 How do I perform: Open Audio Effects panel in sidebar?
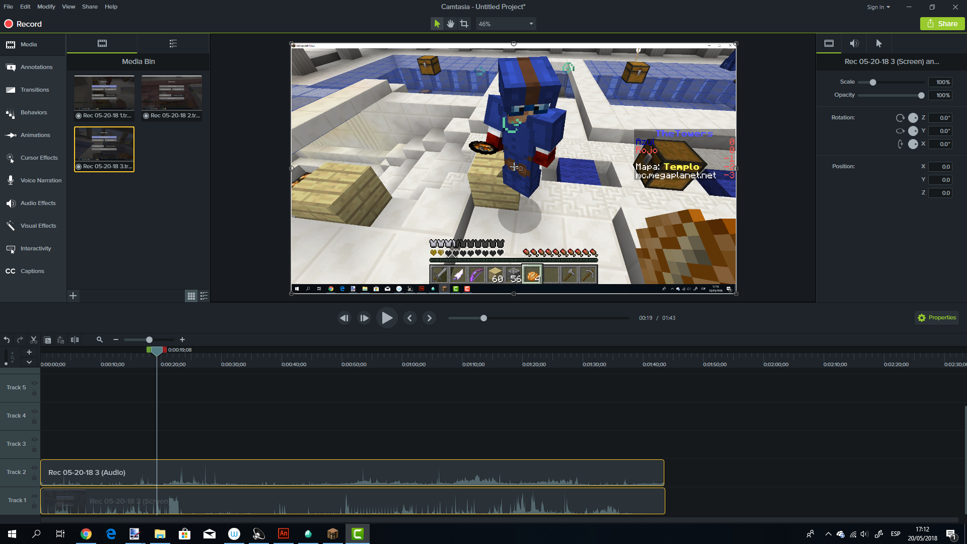(x=33, y=203)
